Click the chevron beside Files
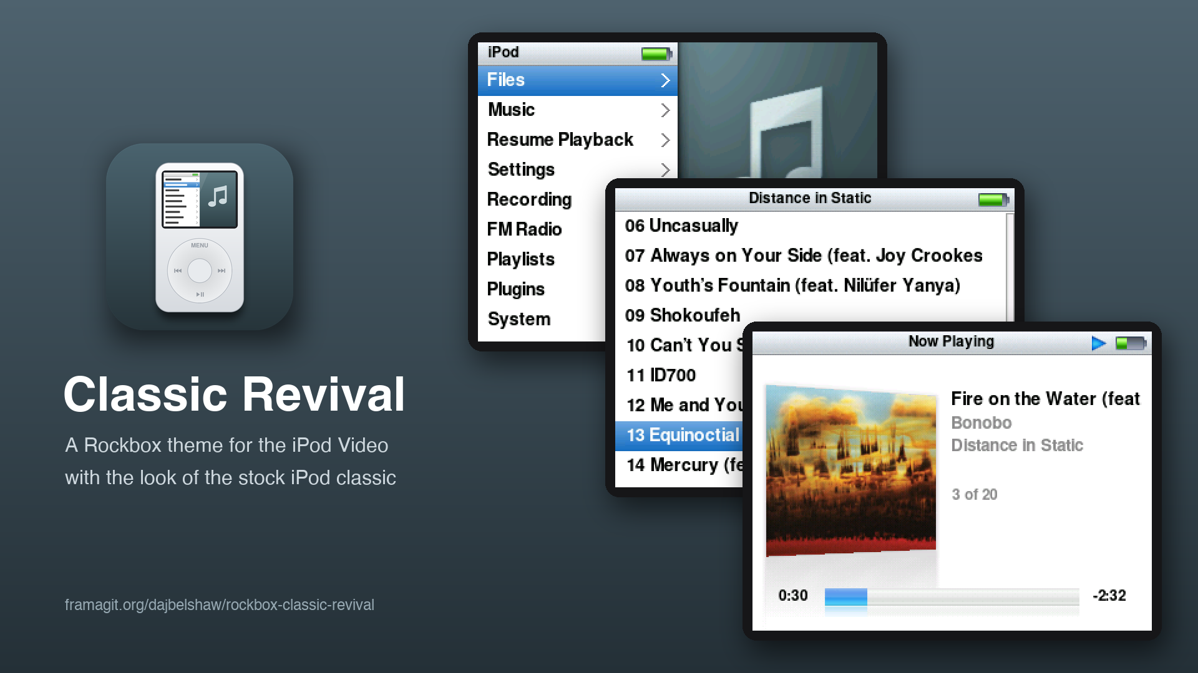This screenshot has width=1198, height=673. point(665,80)
